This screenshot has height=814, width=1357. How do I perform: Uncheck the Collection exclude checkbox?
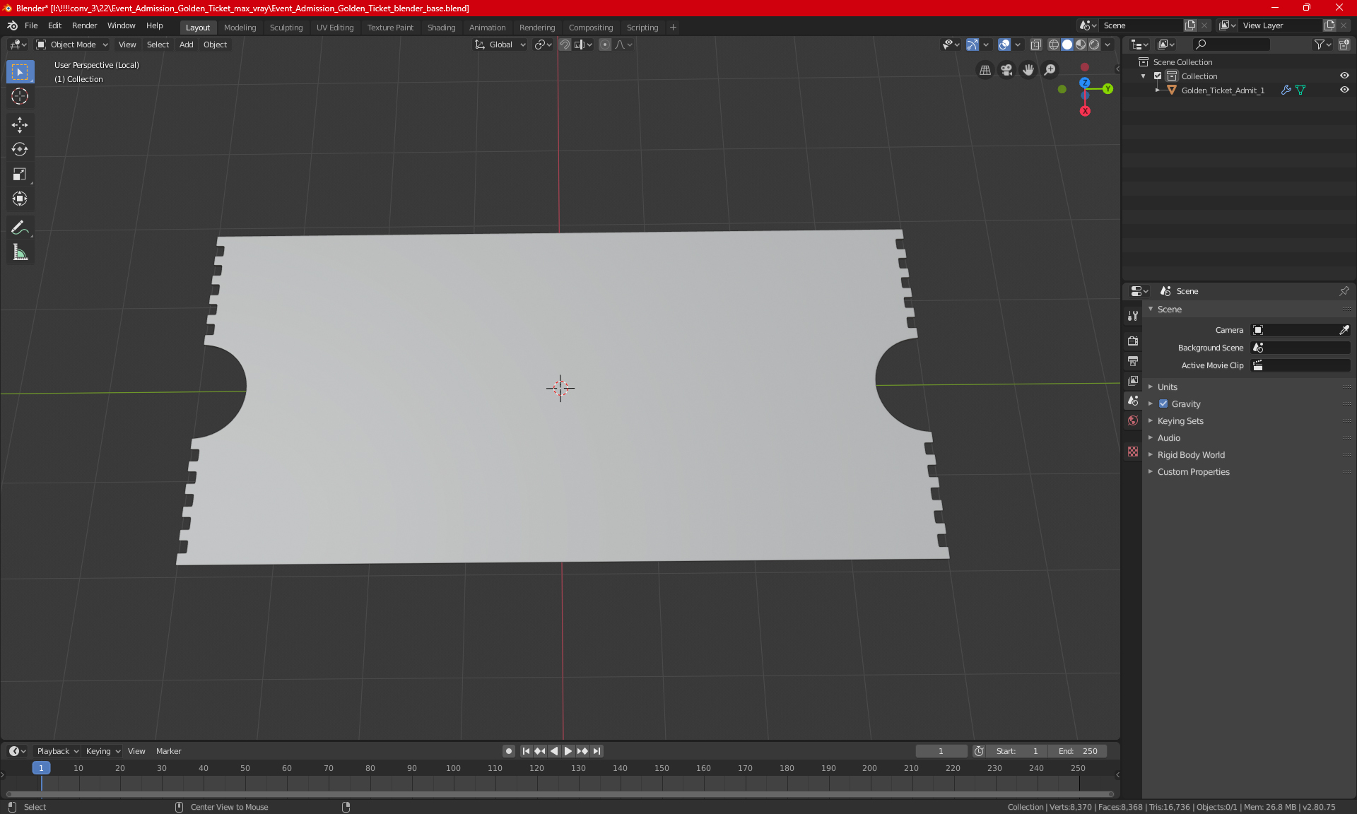1158,76
